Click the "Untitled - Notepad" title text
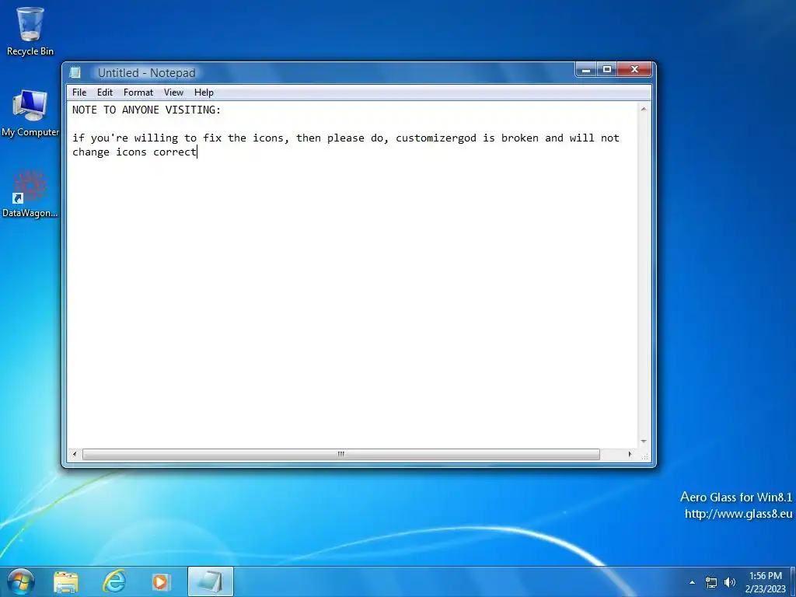Viewport: 796px width, 597px height. pos(147,72)
